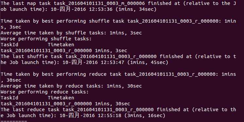Viewport: 244px width, 122px height.
Task: Click the 'Average time taken by shuffle tasks' line
Action: click(x=71, y=33)
